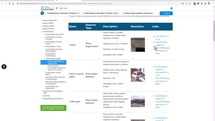Expand Descartes and ContextCapture Editor chevron

pyautogui.click(x=42, y=91)
